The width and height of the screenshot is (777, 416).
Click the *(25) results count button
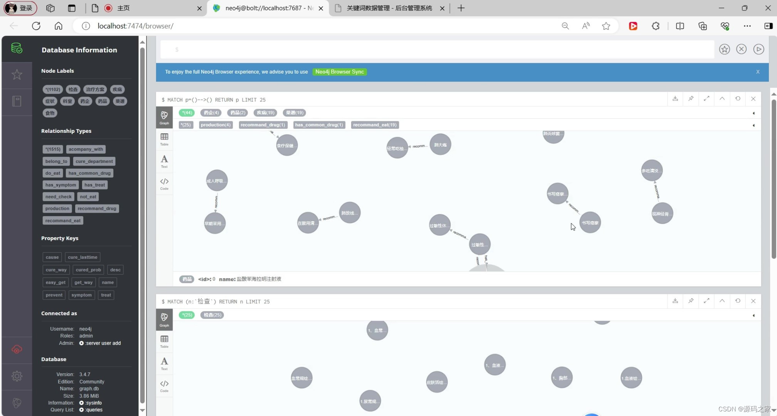click(185, 125)
